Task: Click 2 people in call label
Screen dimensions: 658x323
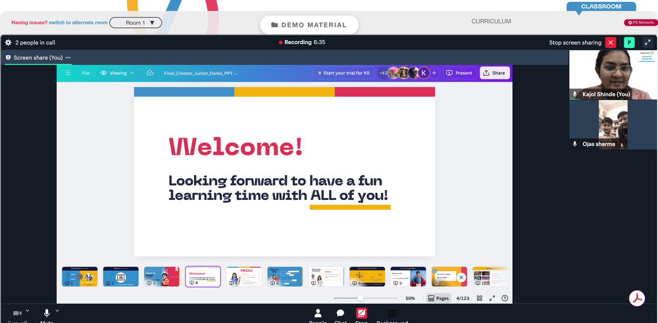Action: (36, 42)
